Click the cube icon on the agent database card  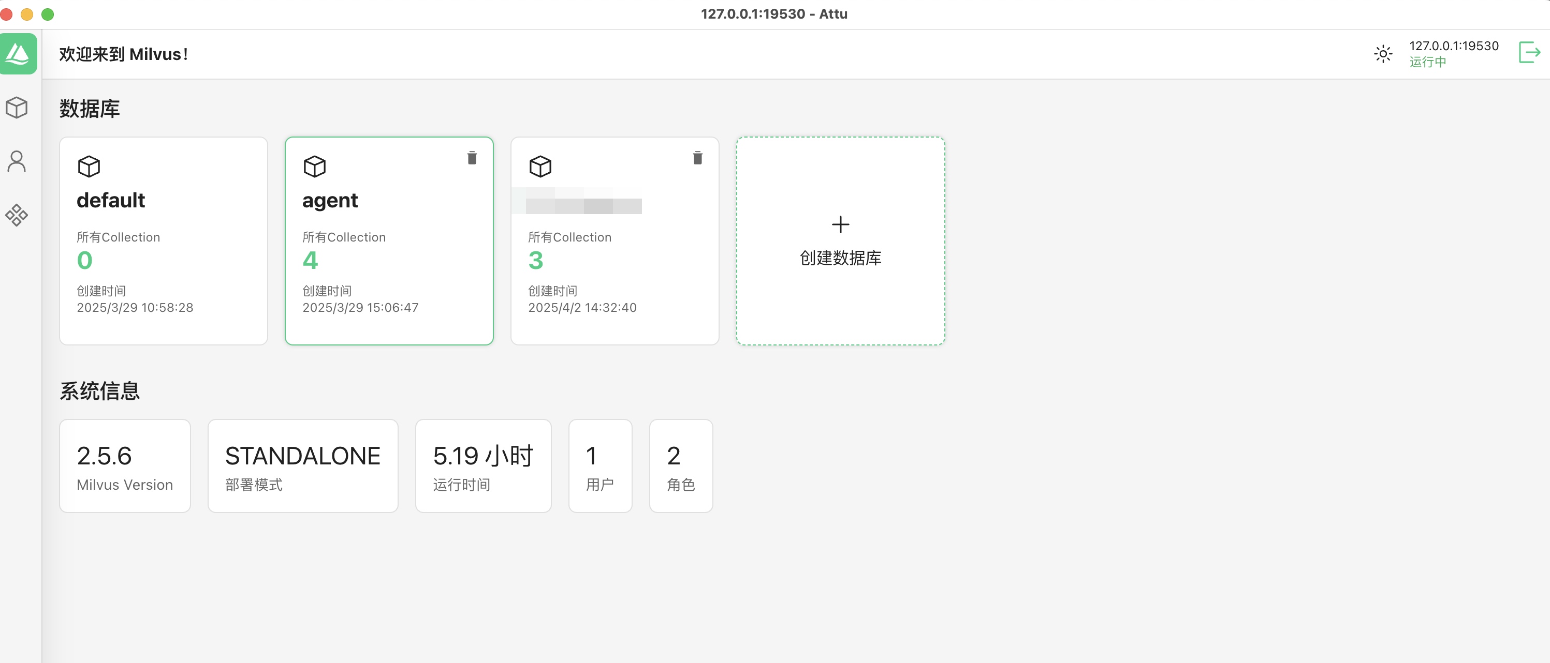pos(314,167)
